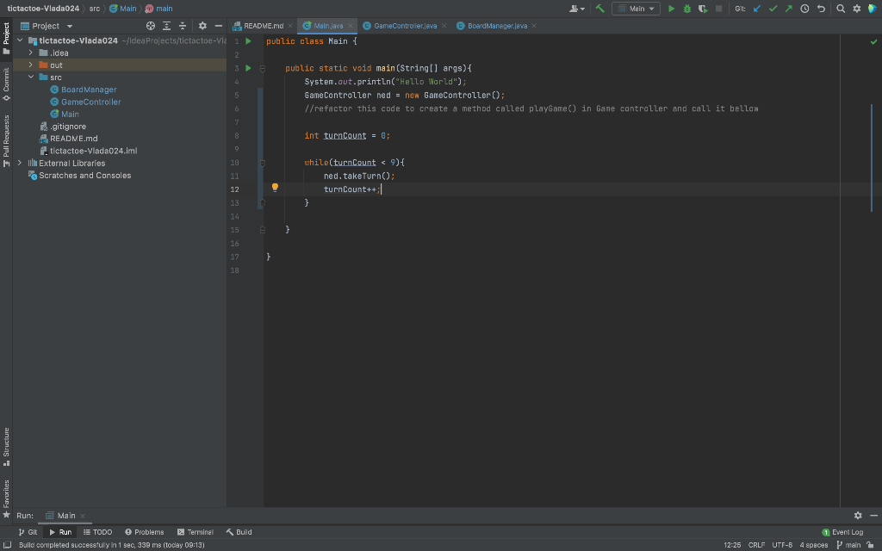Click the yellow intention lightbulb on line 12

tap(275, 187)
